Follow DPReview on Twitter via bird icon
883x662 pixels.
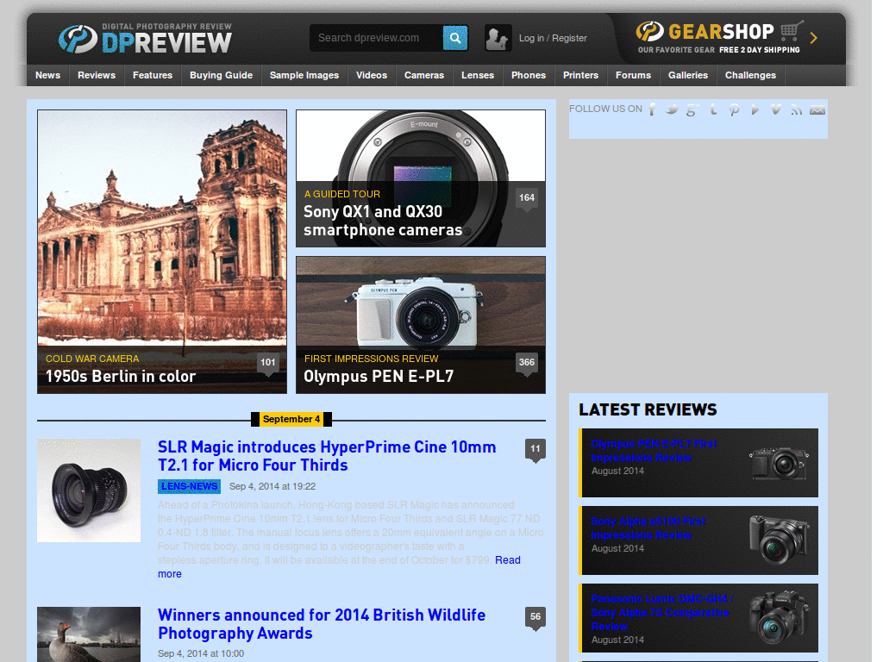point(673,110)
